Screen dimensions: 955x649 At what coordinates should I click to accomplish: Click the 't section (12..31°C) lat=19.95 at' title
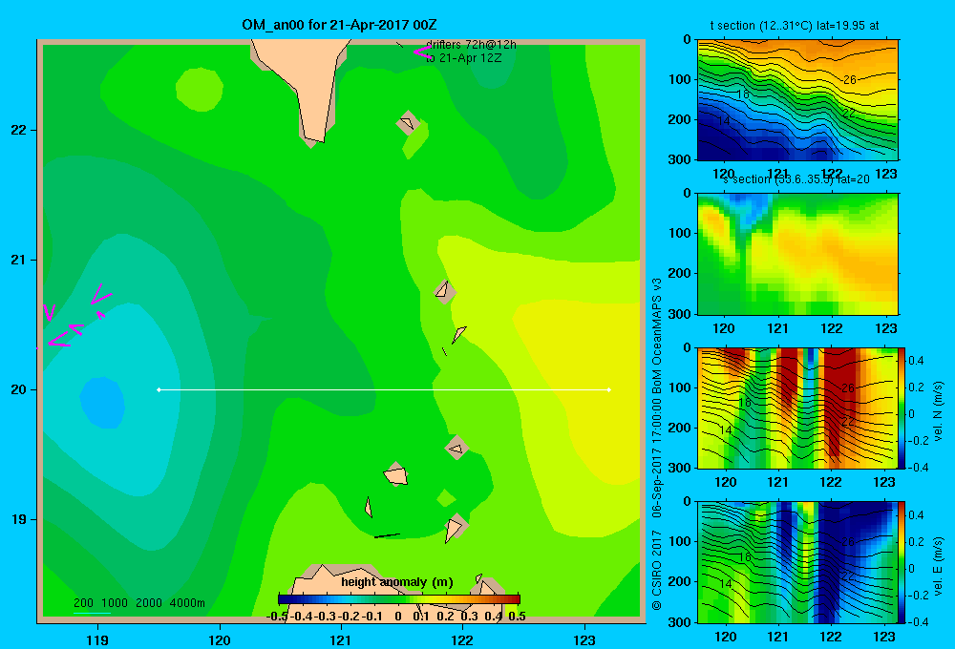pyautogui.click(x=795, y=26)
